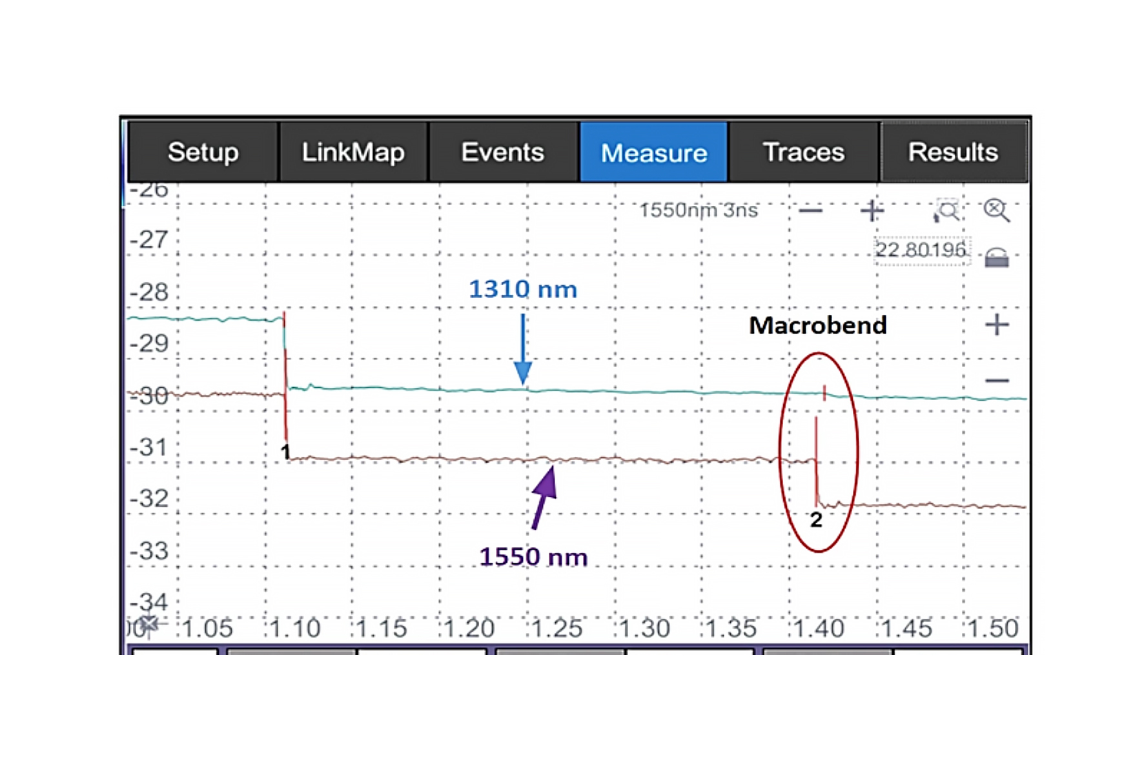1144x762 pixels.
Task: Select the Measure tab
Action: click(653, 152)
